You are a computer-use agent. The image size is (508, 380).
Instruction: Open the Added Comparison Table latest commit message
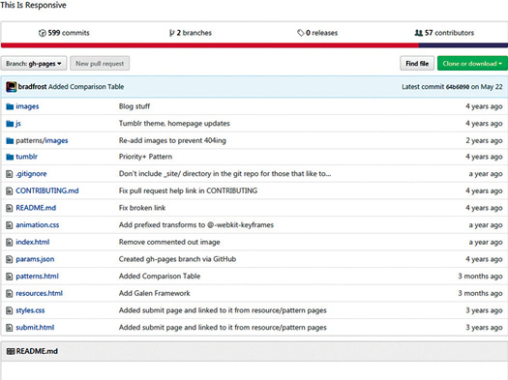coord(86,87)
